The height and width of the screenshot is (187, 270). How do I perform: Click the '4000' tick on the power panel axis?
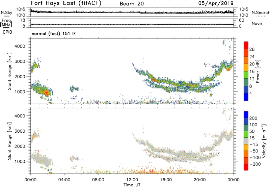point(20,46)
